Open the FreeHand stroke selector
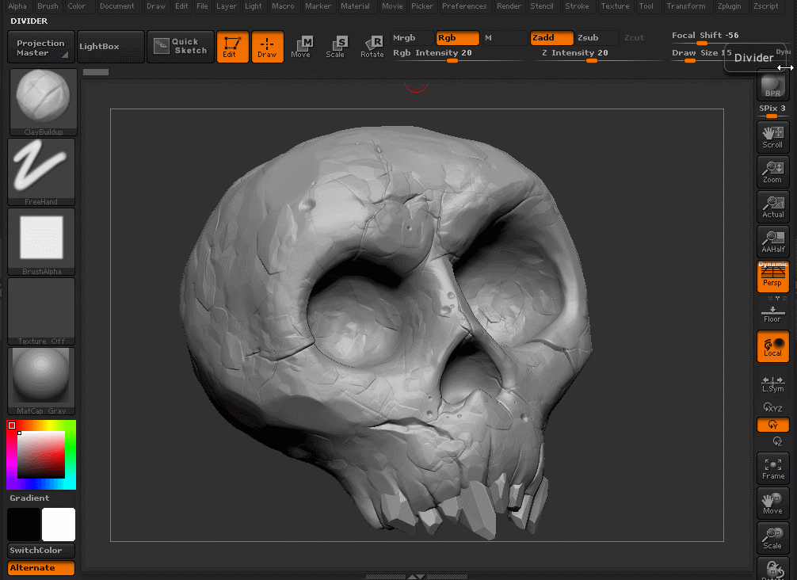This screenshot has height=580, width=797. click(41, 172)
